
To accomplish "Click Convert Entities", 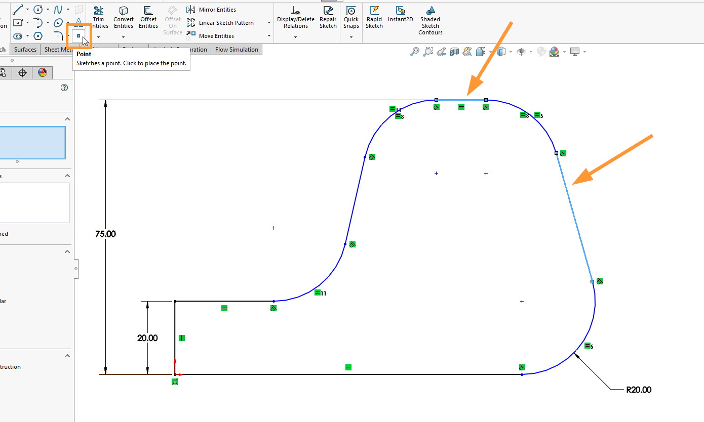I will [x=124, y=18].
